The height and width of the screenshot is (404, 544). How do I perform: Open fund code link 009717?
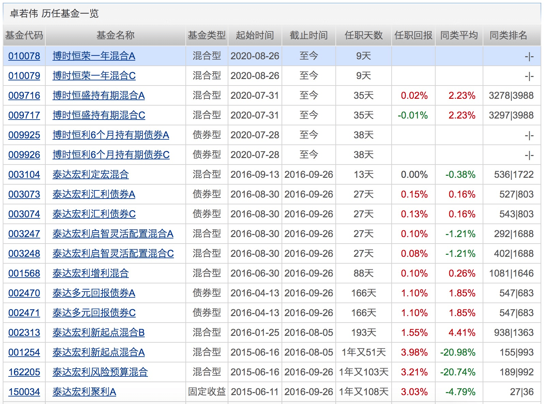pos(24,115)
